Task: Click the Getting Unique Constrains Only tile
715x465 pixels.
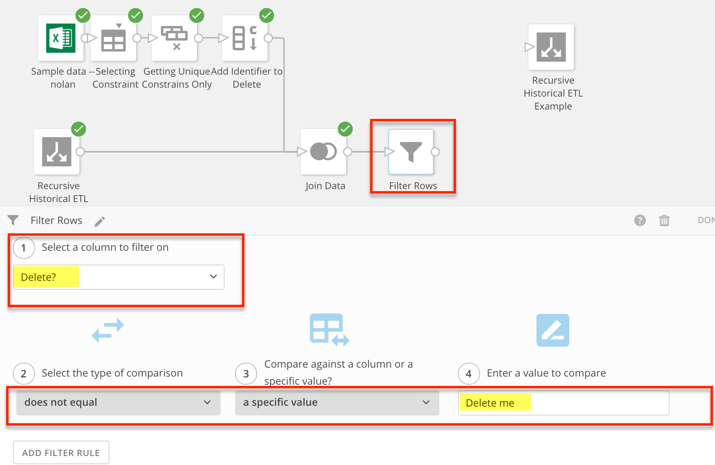Action: [174, 39]
